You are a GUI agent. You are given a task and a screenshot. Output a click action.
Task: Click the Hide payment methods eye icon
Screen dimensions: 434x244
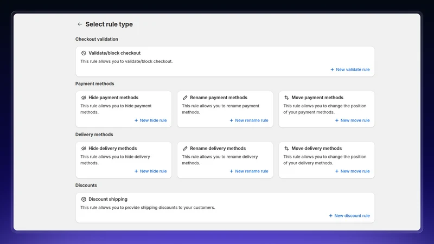(84, 98)
